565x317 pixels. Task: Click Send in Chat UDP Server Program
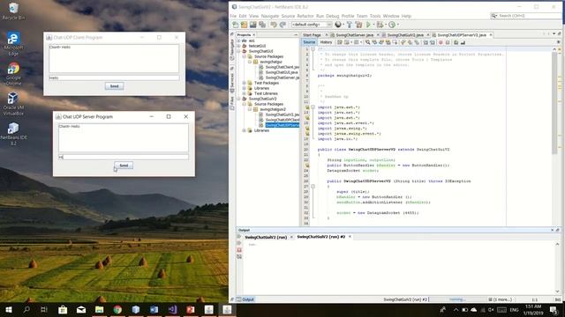click(x=124, y=166)
